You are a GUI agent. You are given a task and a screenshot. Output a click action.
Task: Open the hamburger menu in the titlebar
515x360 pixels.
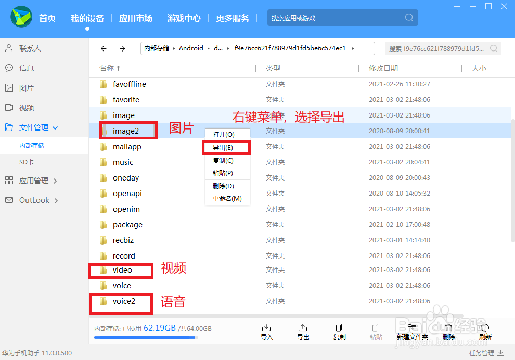point(458,6)
